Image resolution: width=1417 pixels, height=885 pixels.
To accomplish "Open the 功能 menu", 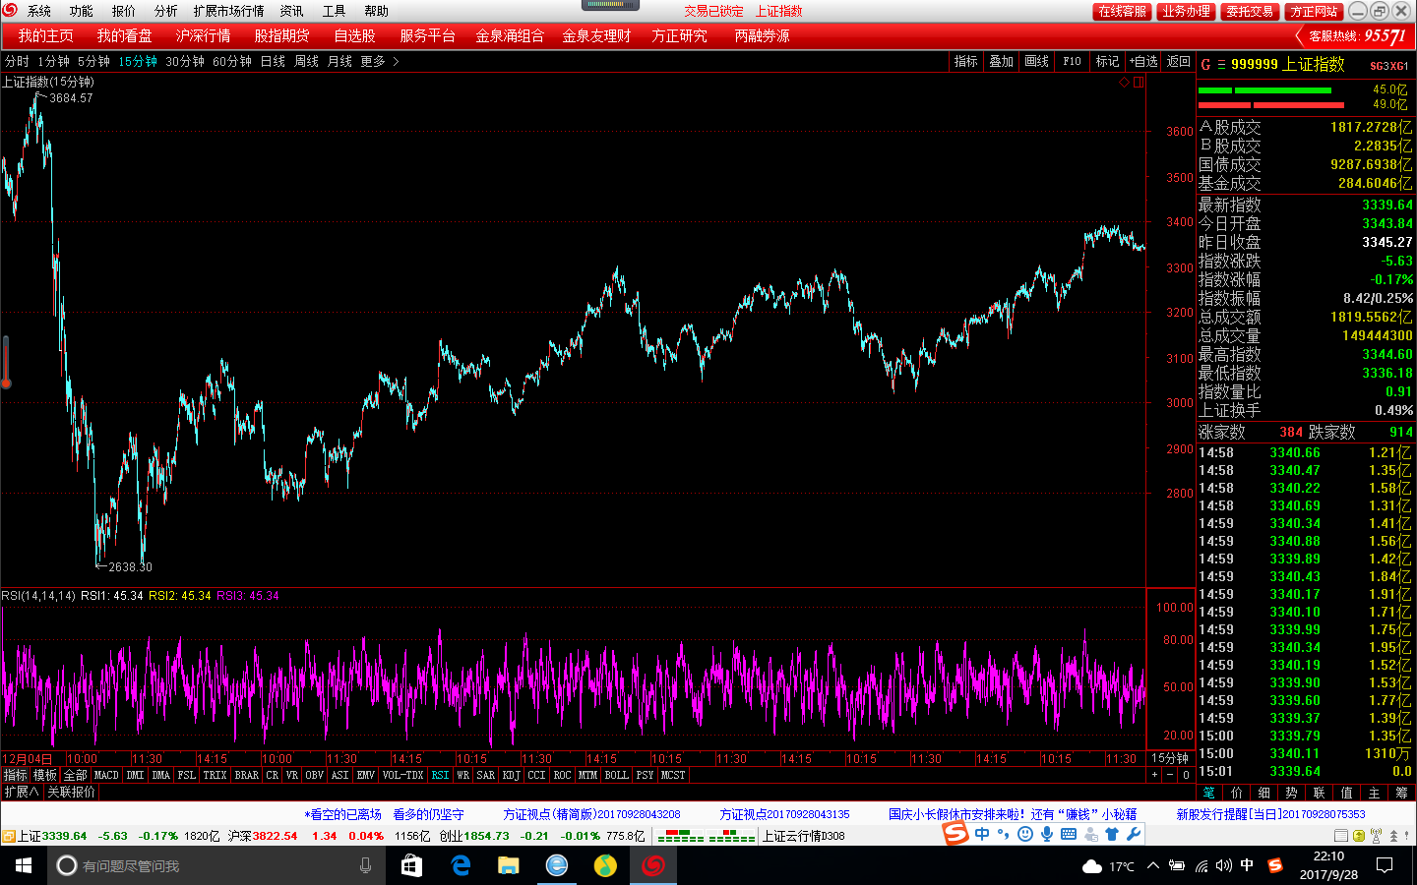I will (81, 11).
